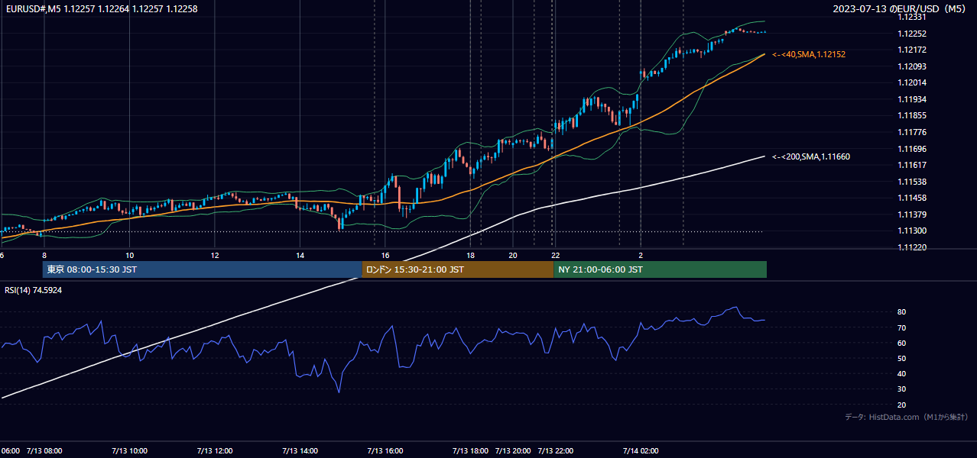Click the 7/14 02:00 time axis label

pos(641,450)
